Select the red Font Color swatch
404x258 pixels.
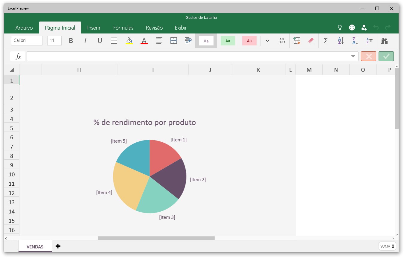tap(144, 40)
